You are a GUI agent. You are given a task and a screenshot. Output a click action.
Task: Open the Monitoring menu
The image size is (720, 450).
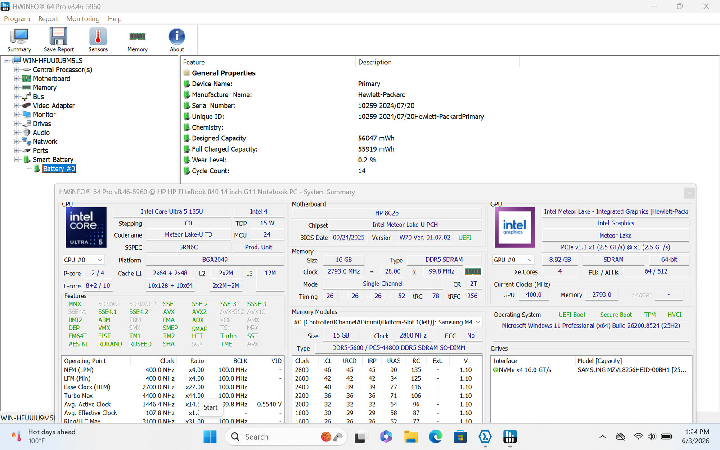pyautogui.click(x=83, y=18)
